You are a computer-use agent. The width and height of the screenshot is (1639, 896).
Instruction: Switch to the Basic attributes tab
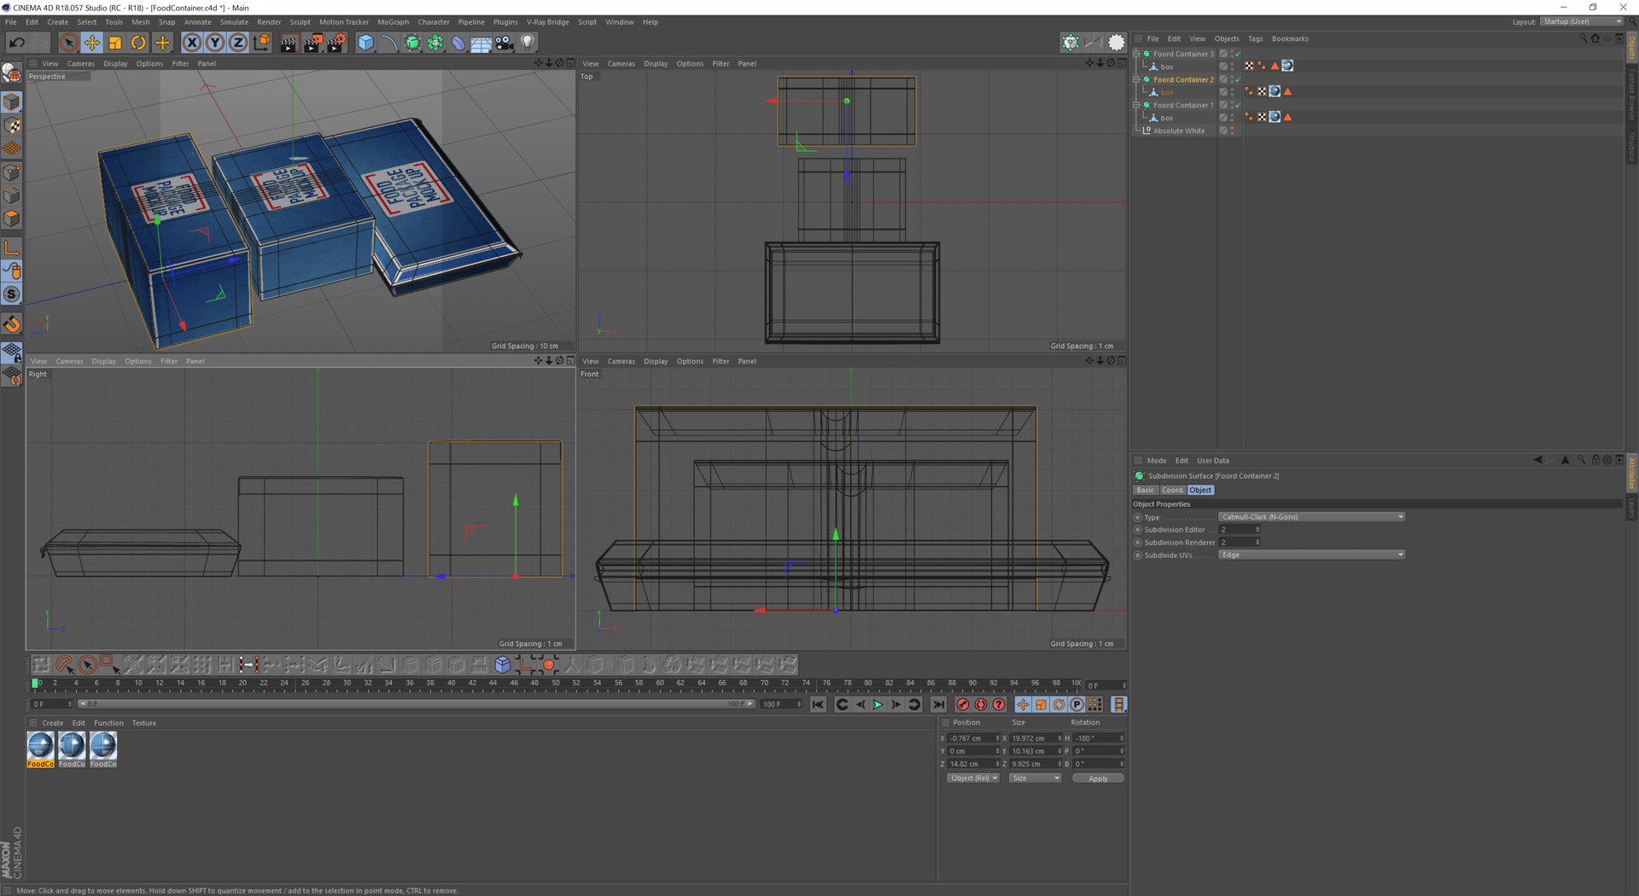(x=1146, y=491)
